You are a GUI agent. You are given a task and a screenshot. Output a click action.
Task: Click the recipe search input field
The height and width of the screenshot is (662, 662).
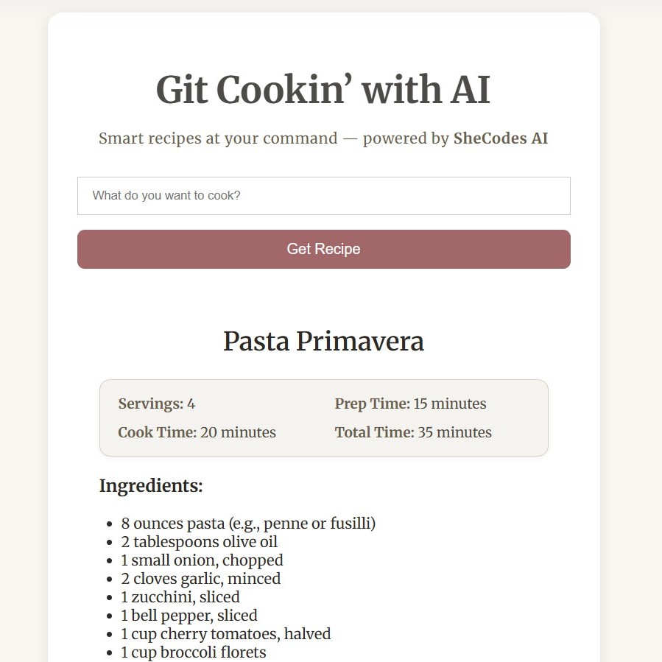pyautogui.click(x=324, y=195)
